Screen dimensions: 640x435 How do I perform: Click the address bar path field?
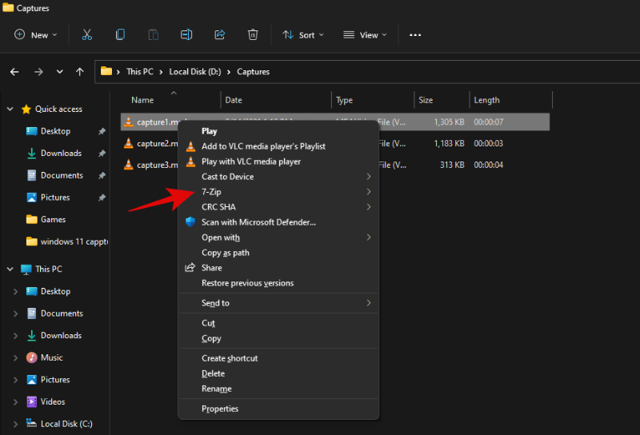click(400, 72)
